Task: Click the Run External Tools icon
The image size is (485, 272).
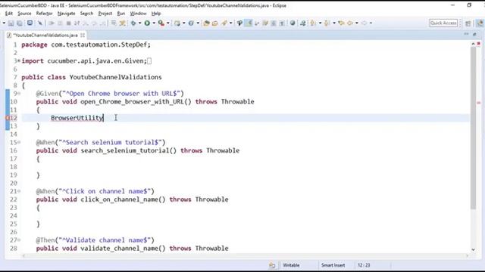Action: pyautogui.click(x=161, y=23)
